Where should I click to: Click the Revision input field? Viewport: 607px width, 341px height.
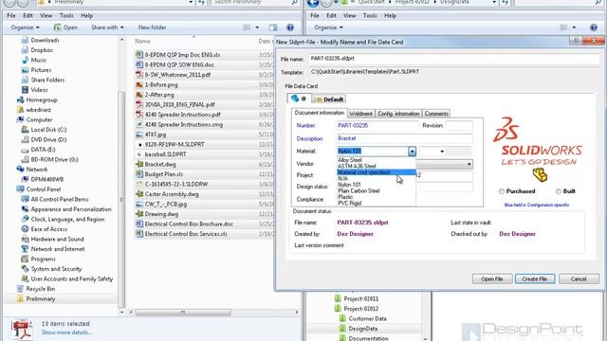pos(459,126)
